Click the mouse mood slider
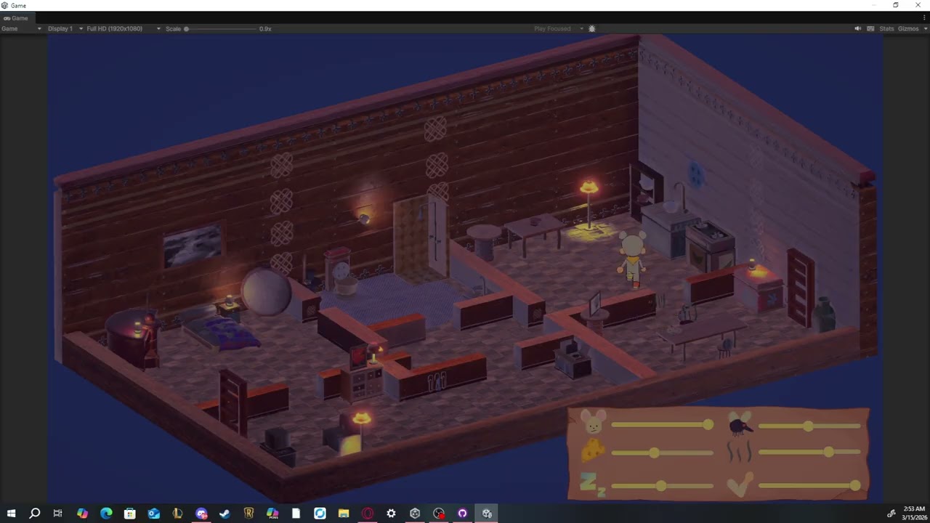930x523 pixels. click(663, 425)
